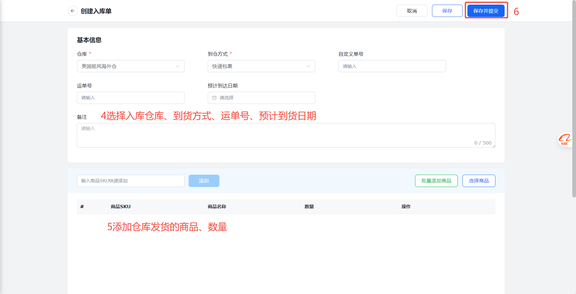Click the 输入商品SKU快速添加 input box
Viewport: 576px width, 294px height.
[130, 181]
